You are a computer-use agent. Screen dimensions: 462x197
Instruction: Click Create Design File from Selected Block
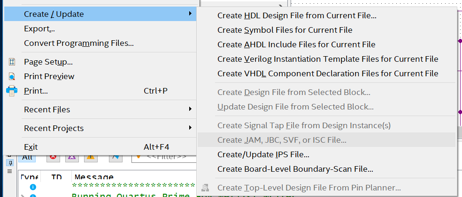click(326, 92)
